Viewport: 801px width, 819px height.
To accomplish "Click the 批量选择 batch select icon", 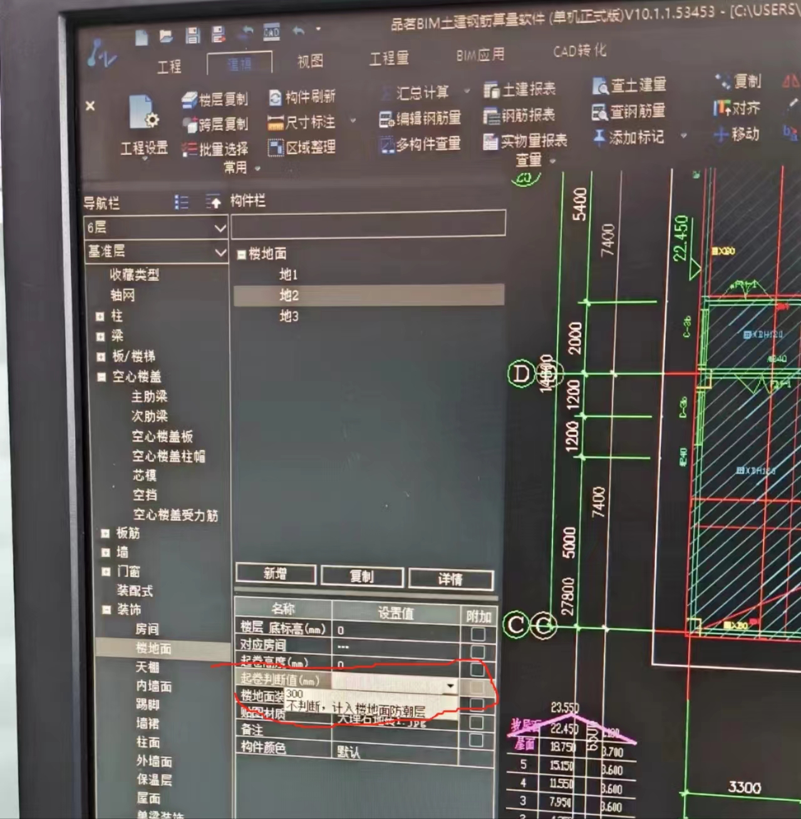I will [189, 149].
